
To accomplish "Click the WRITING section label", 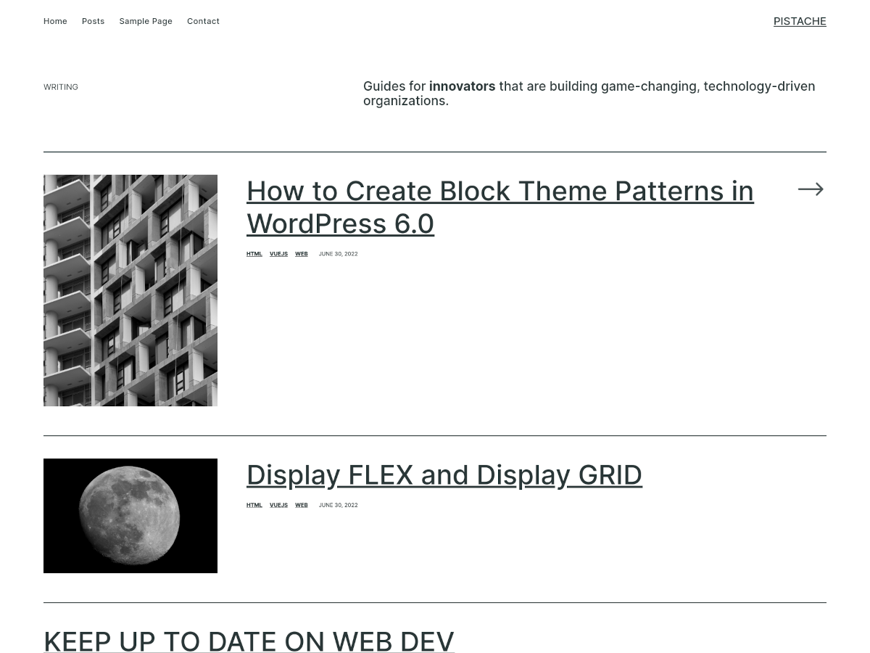I will tap(61, 87).
